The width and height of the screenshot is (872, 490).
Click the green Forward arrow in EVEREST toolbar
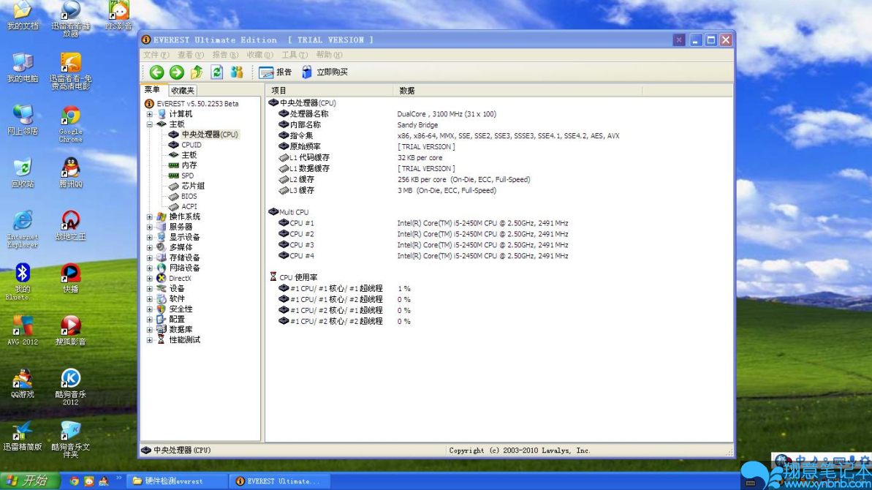(177, 72)
